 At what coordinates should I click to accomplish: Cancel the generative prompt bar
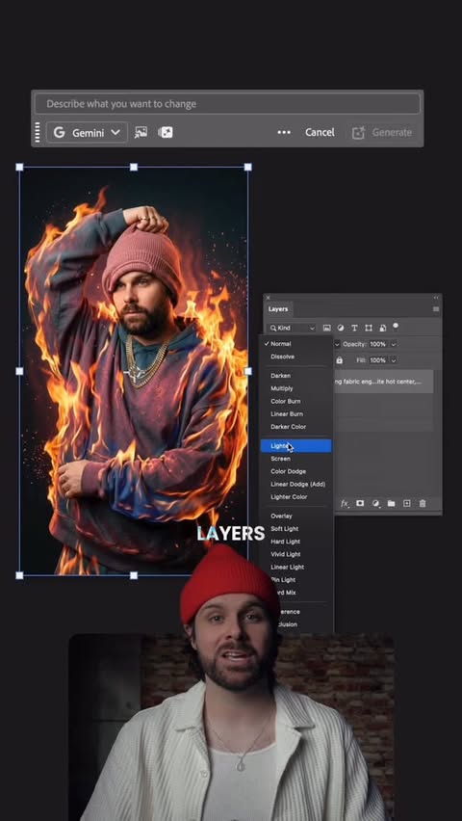click(320, 132)
